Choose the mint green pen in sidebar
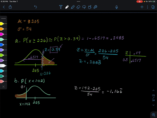 [3, 39]
